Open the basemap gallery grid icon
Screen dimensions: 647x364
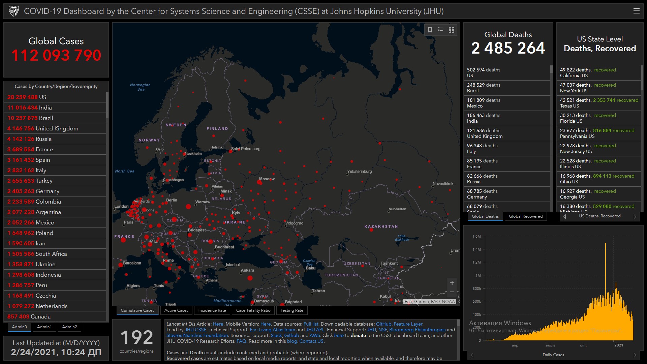point(452,30)
